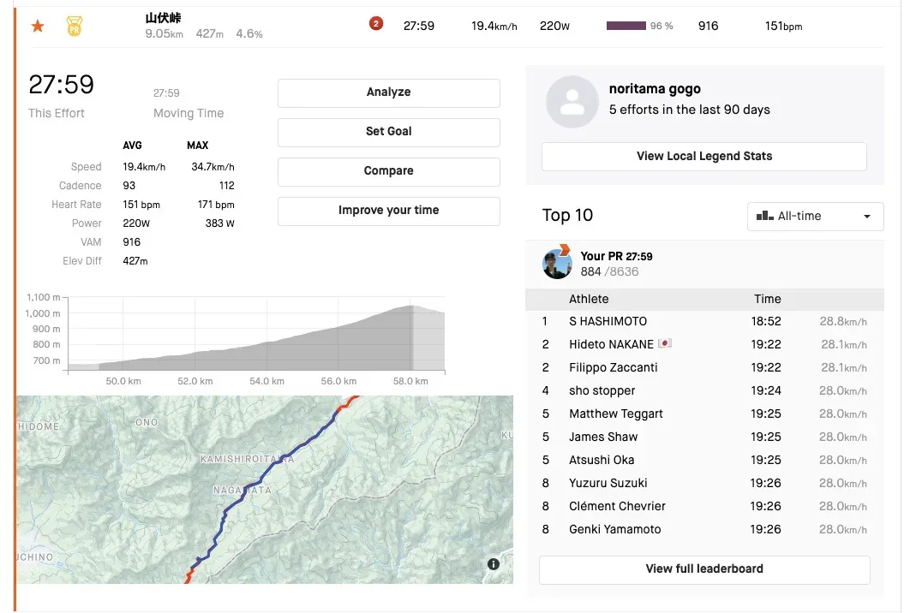
Task: Open View Local Legend Stats
Action: pyautogui.click(x=703, y=157)
